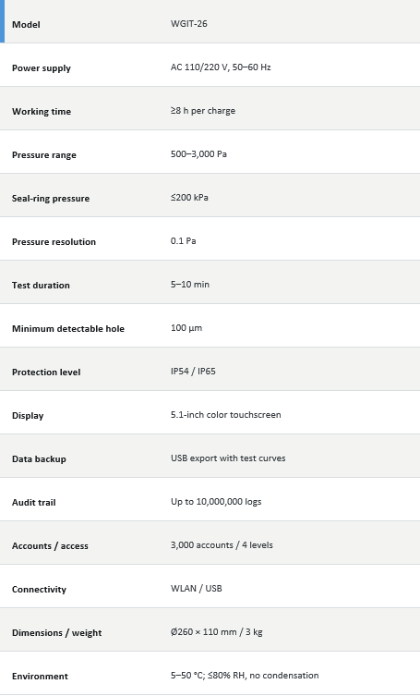Click the Seal-ring pressure label
This screenshot has height=696, width=420.
(51, 199)
